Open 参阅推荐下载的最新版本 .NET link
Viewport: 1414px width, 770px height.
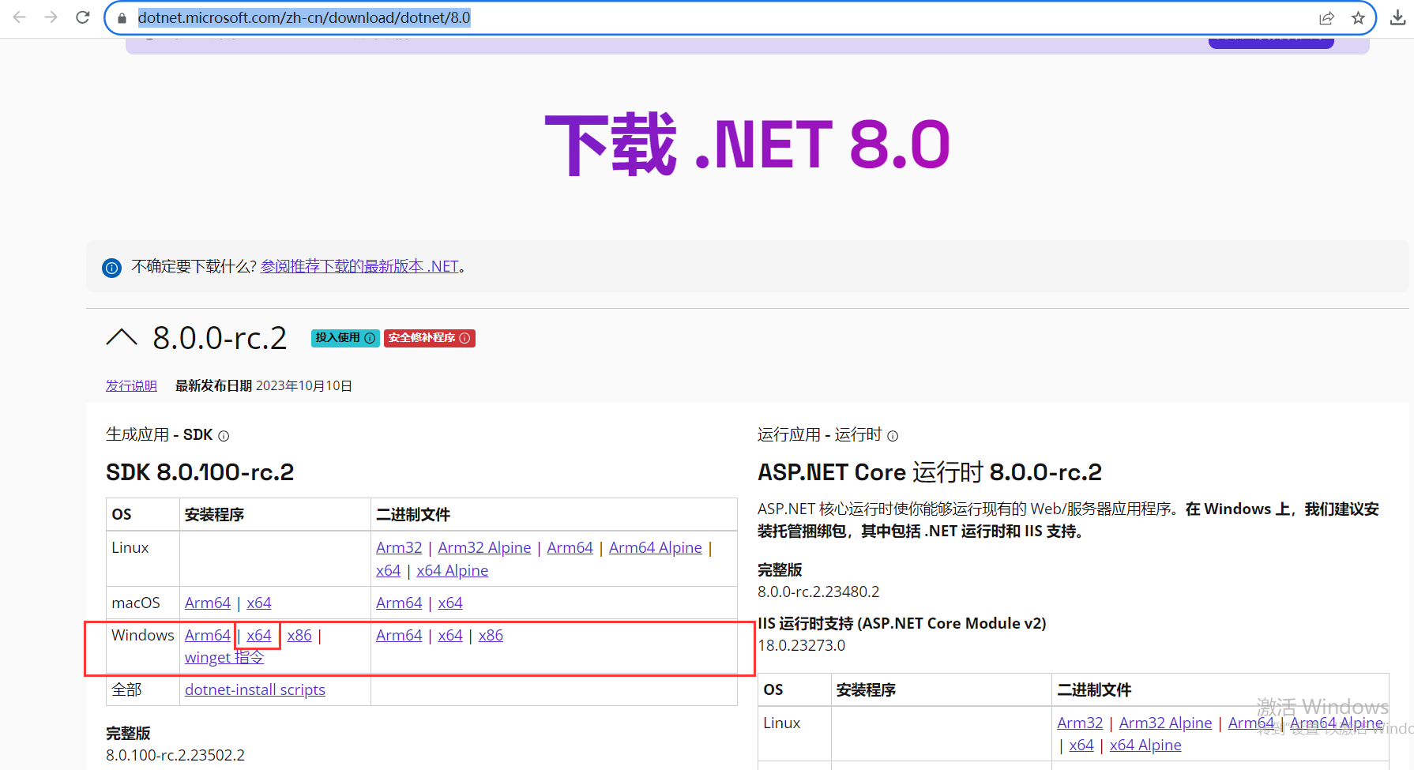coord(359,266)
